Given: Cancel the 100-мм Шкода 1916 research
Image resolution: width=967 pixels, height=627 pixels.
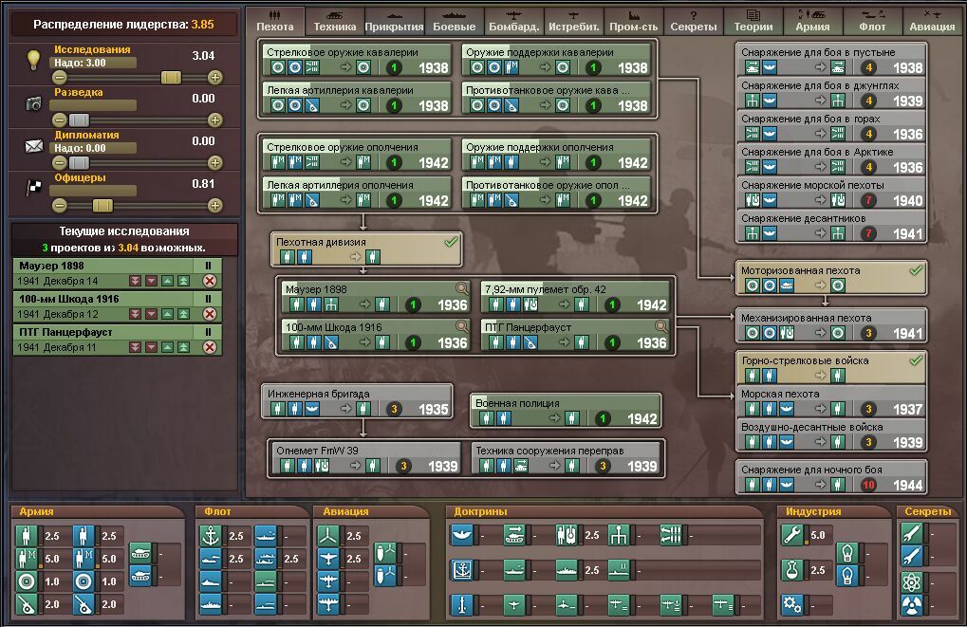Looking at the screenshot, I should pos(210,314).
